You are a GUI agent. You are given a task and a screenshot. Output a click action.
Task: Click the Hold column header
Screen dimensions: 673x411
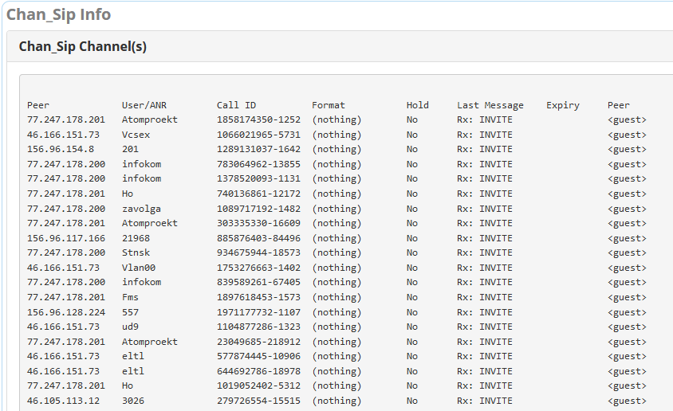(417, 105)
